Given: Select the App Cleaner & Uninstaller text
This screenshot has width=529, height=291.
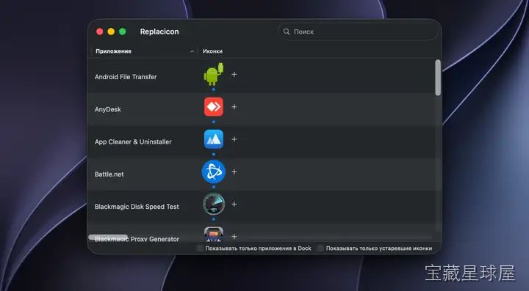Looking at the screenshot, I should coord(133,141).
